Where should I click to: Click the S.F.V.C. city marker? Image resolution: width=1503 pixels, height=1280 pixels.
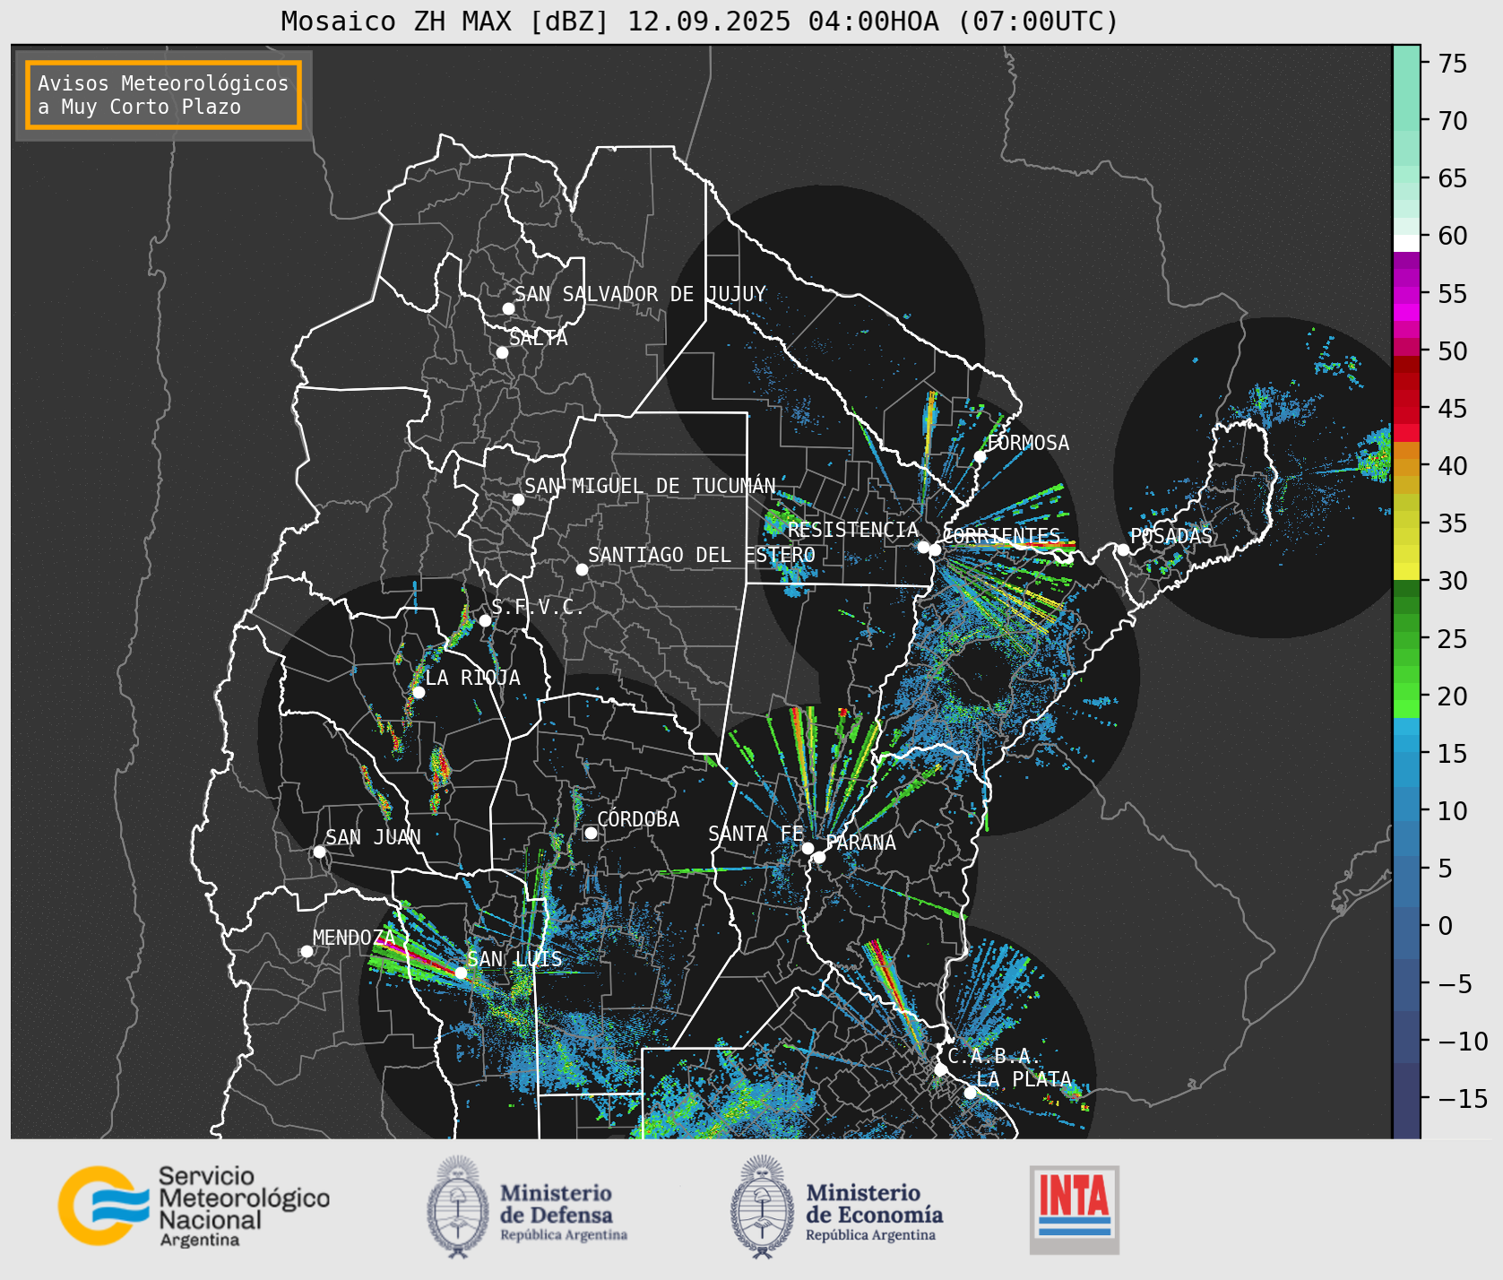point(485,620)
